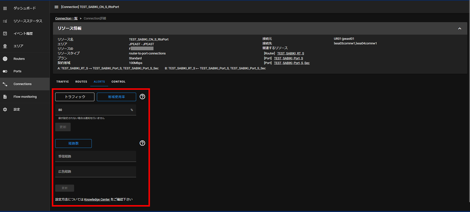The width and height of the screenshot is (470, 212).
Task: Click the Ports icon in sidebar
Action: [x=5, y=71]
